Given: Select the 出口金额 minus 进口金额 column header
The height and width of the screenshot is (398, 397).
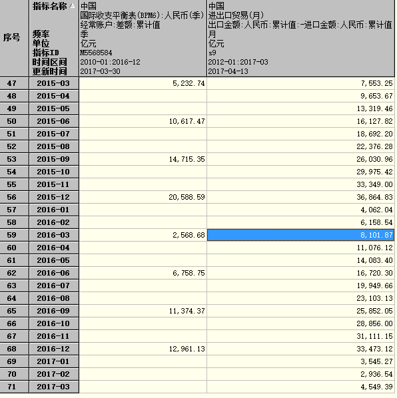Looking at the screenshot, I should click(x=300, y=38).
